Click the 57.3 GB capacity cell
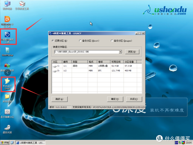Image resolution: width=193 pixels, height=145 pixels. click(128, 66)
